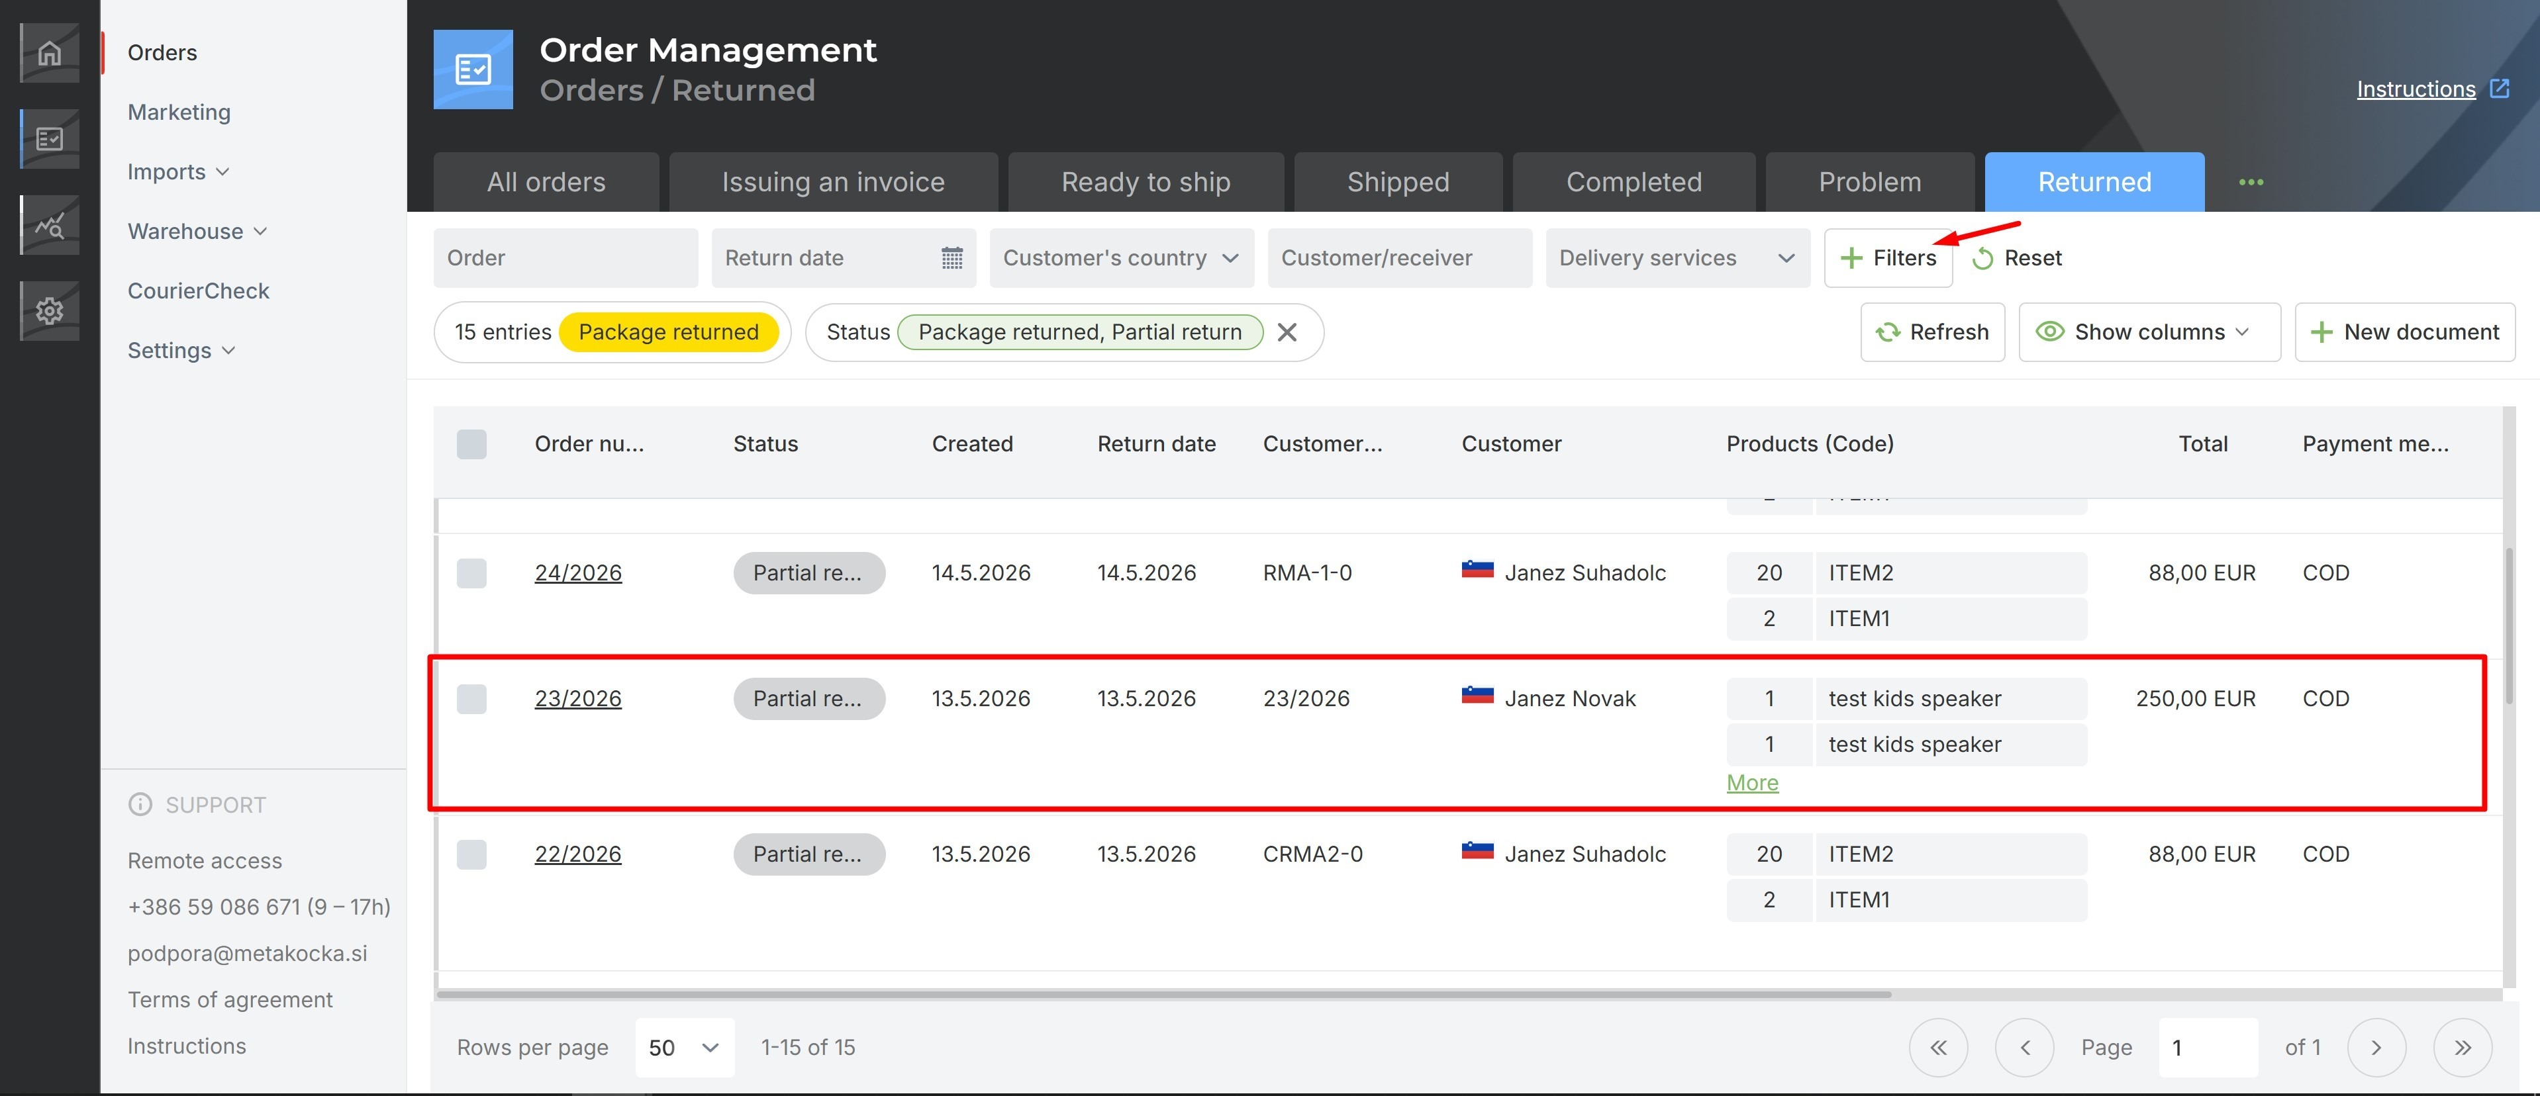
Task: Expand the Imports sidebar menu
Action: (177, 171)
